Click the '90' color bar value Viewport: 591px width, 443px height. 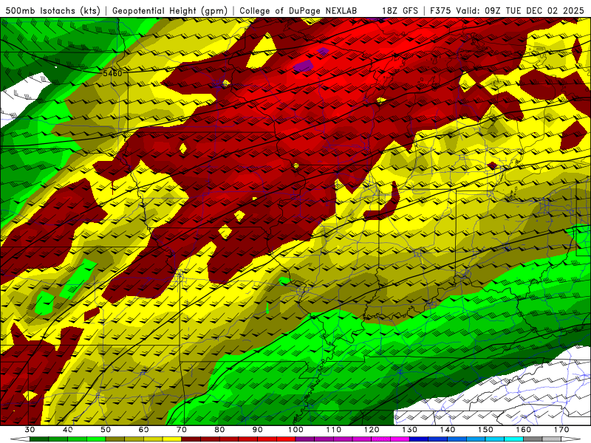click(x=258, y=430)
